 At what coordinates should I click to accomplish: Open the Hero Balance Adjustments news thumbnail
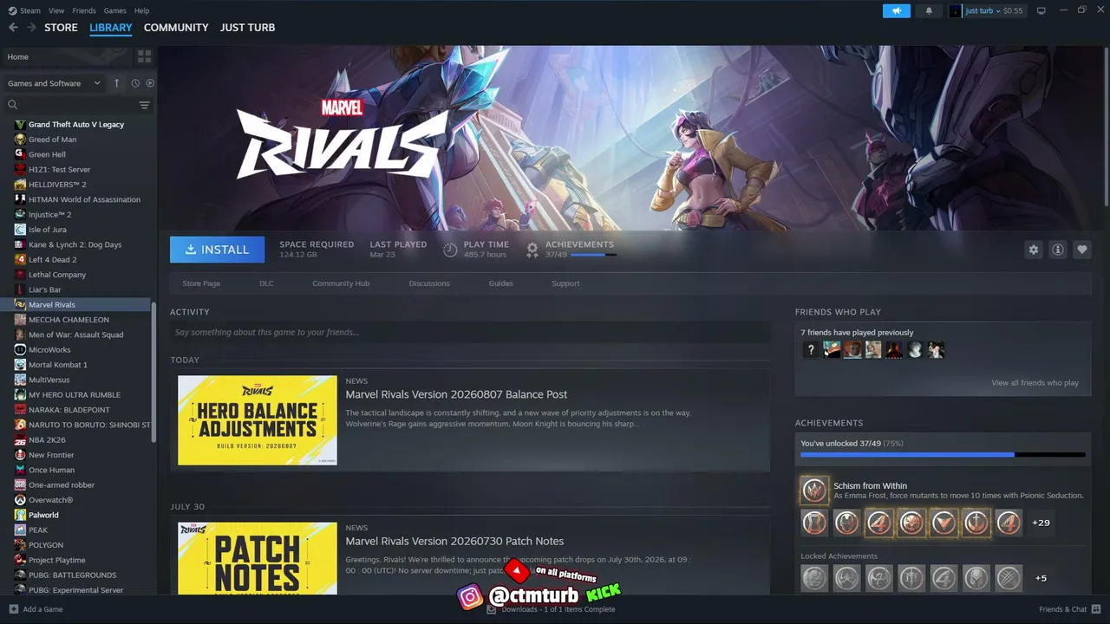pyautogui.click(x=258, y=420)
